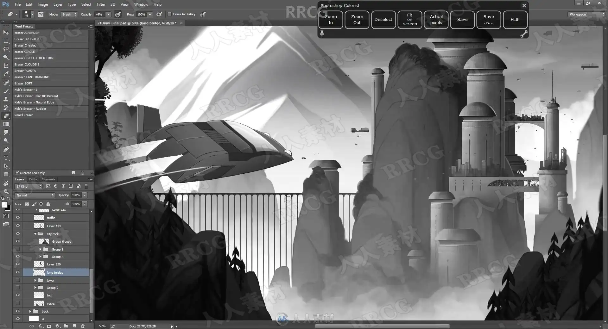This screenshot has width=608, height=329.
Task: Show the tower group
Action: click(18, 280)
